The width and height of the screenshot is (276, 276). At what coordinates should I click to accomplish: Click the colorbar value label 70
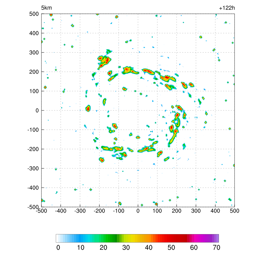(x=216, y=248)
